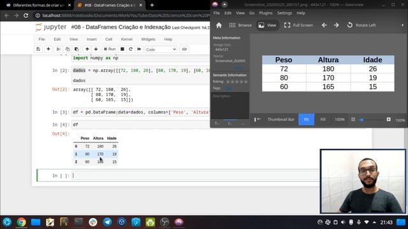This screenshot has width=408, height=229.
Task: Open Gwenview Plugins menu
Action: (266, 13)
